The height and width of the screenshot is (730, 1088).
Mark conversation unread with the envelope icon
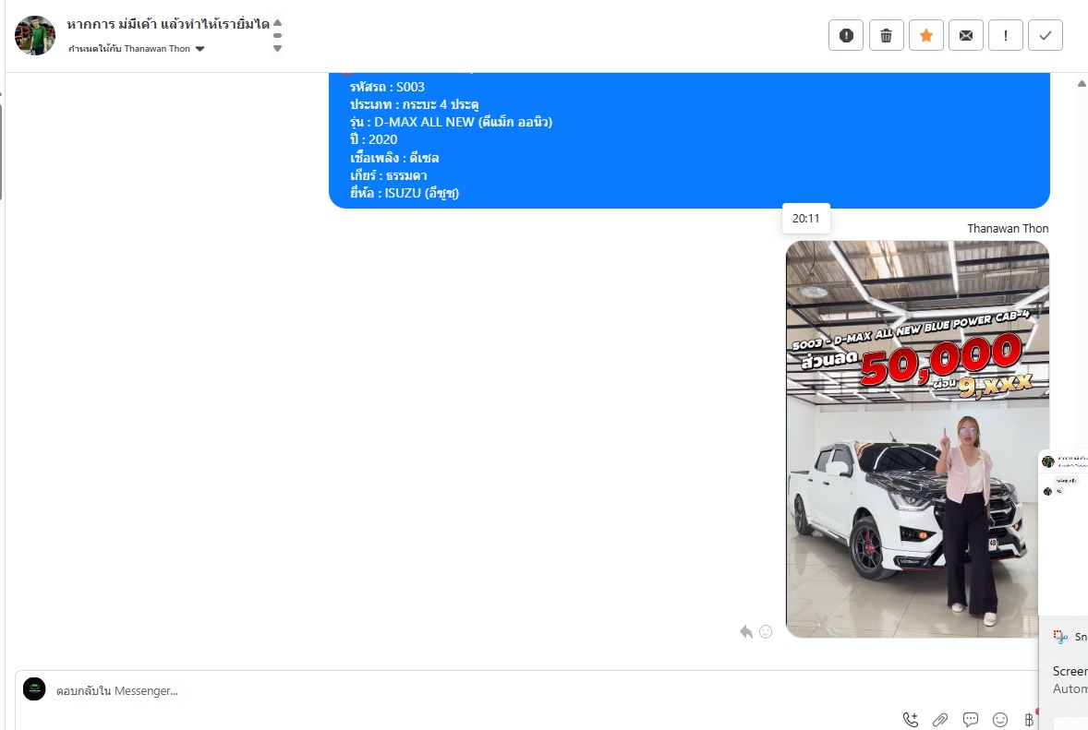(966, 35)
